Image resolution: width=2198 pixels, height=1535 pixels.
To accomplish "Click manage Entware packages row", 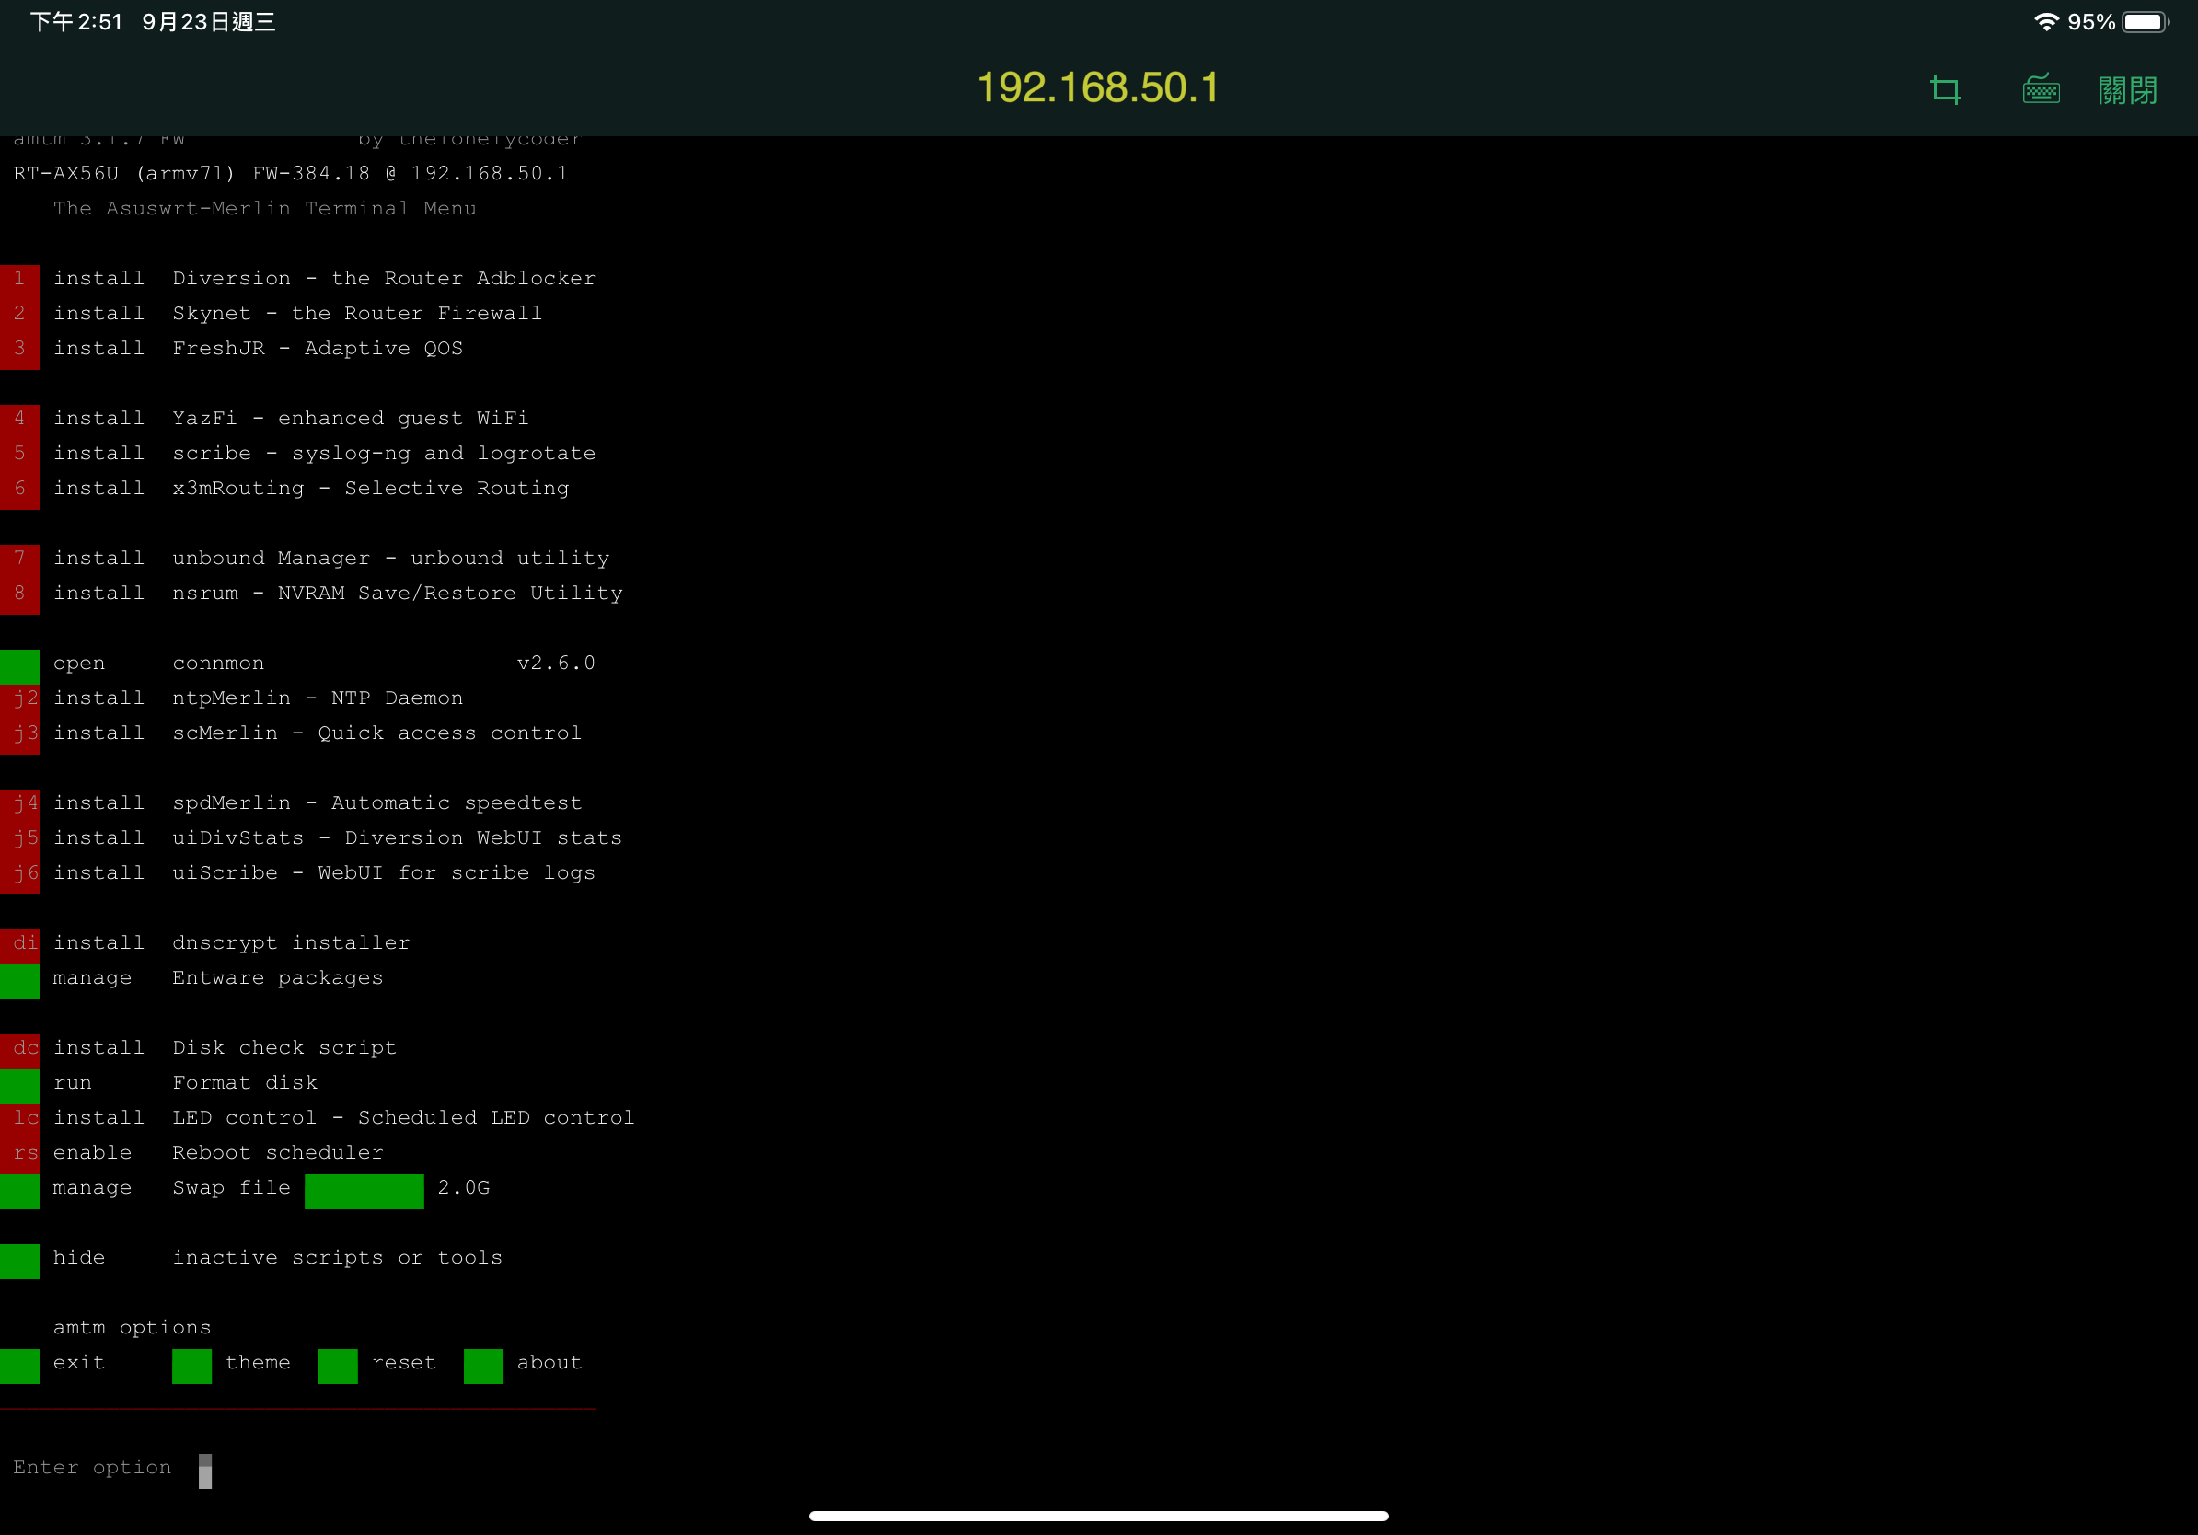I will [x=192, y=978].
